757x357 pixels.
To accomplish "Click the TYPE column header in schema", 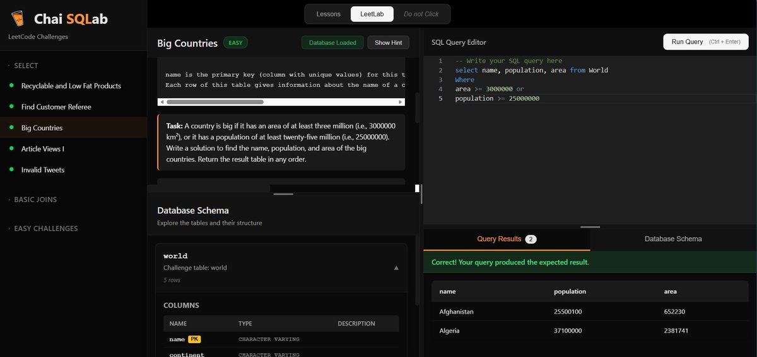I will 245,324.
